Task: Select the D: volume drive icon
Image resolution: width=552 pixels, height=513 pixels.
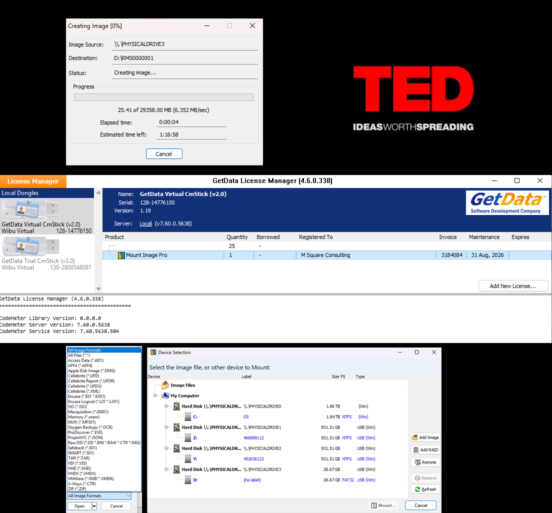Action: point(187,480)
